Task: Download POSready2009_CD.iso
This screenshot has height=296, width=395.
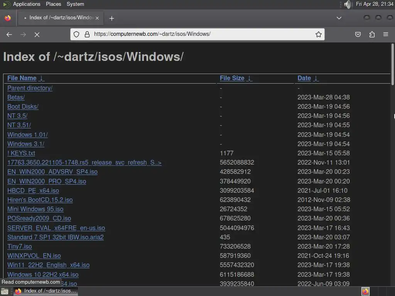Action: pos(39,219)
